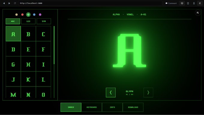This screenshot has width=204, height=115.
Task: Pick the green color theme dot
Action: (x=28, y=15)
